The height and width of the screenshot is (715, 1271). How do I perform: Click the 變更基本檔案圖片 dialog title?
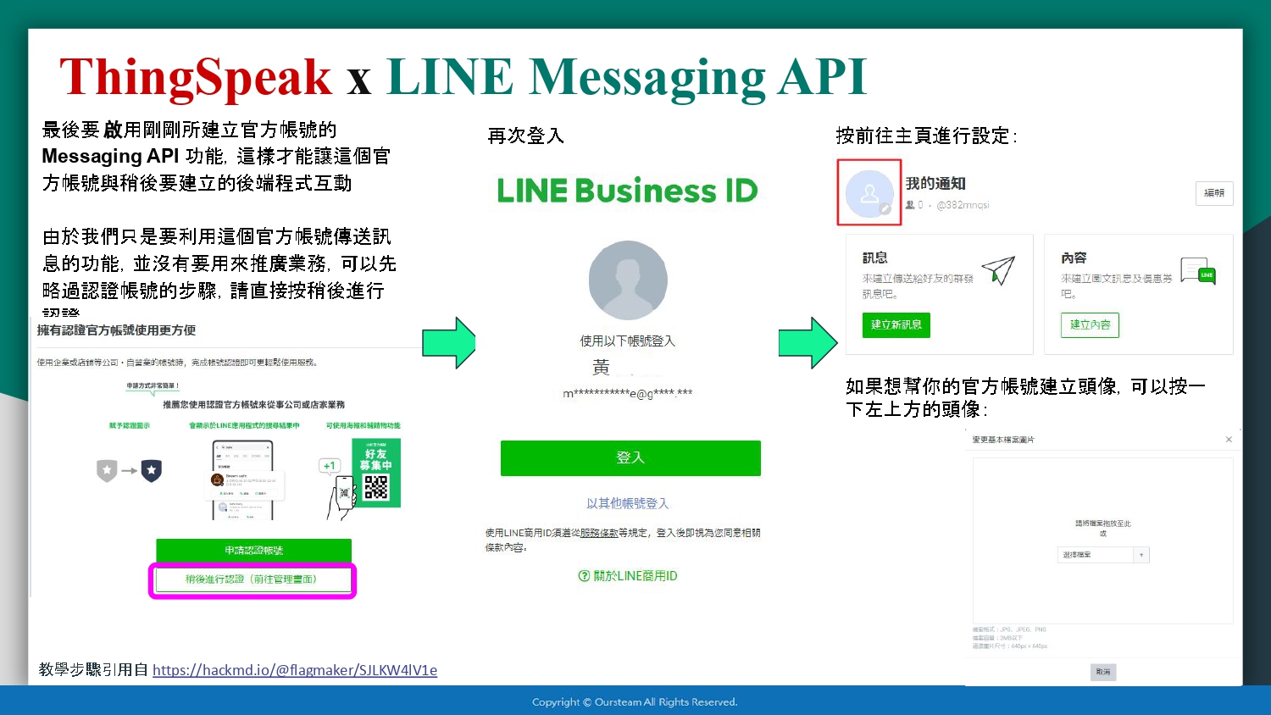pyautogui.click(x=1003, y=440)
